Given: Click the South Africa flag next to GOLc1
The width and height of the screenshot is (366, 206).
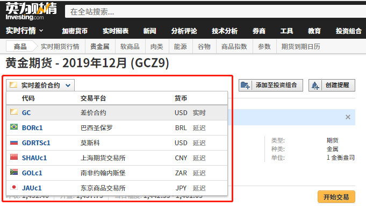Looking at the screenshot, I should tap(14, 172).
